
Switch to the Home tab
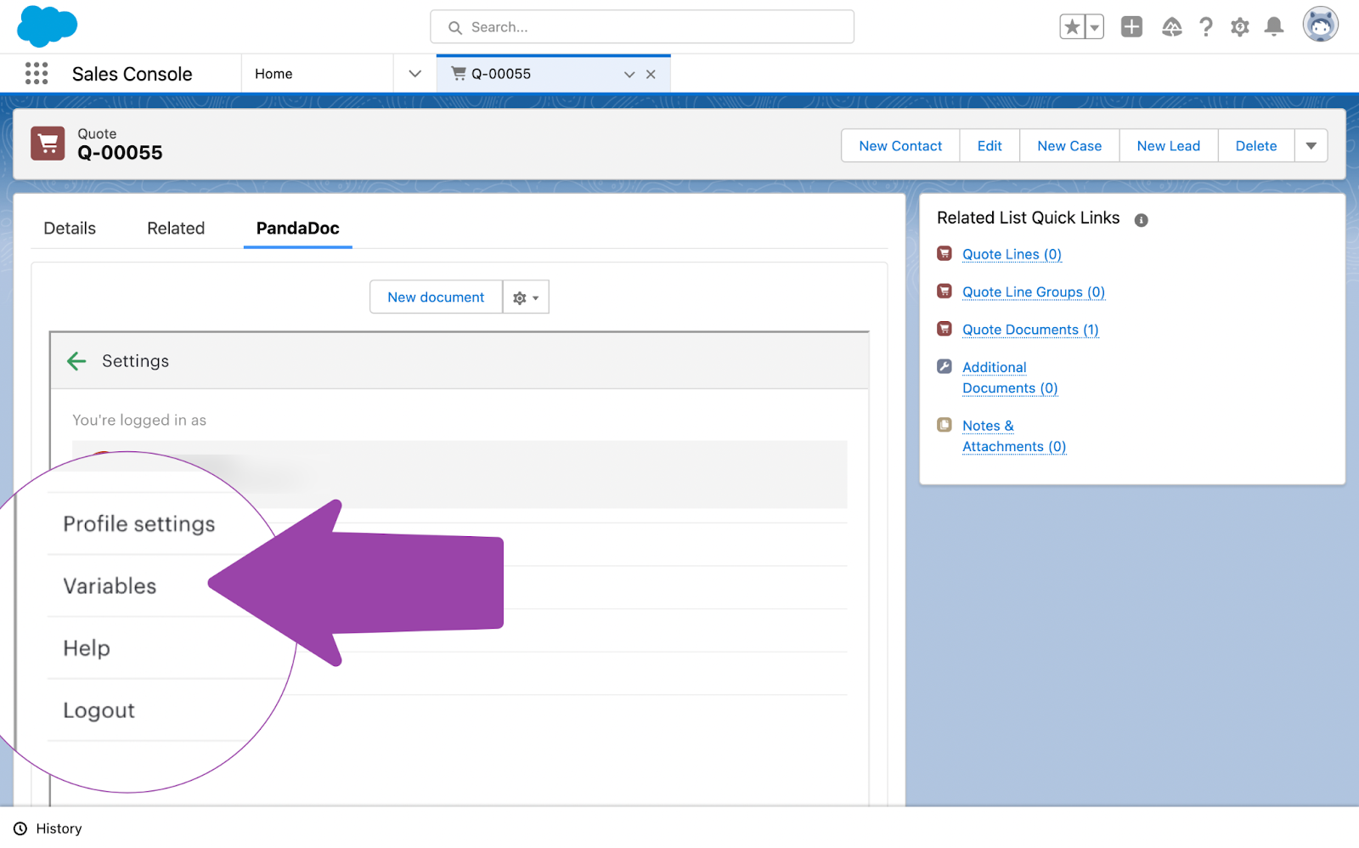tap(273, 74)
